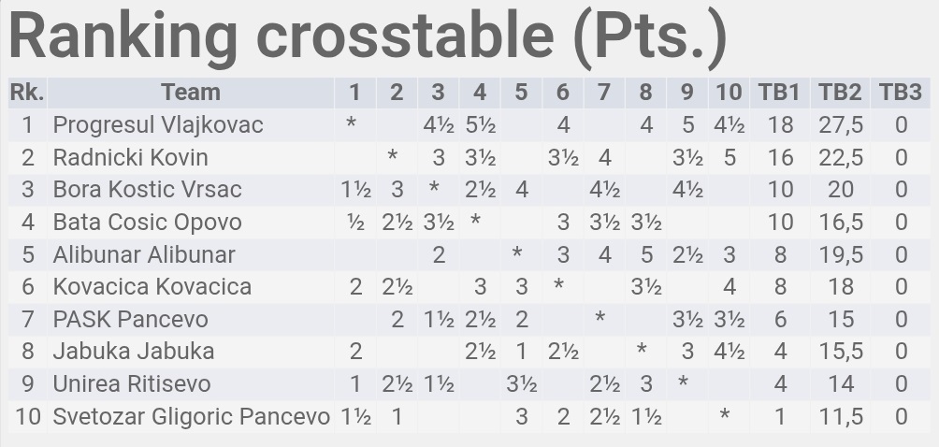Click Svetozar Gligoric Pancevo team name
Viewport: 939px width, 447px height.
pos(191,416)
